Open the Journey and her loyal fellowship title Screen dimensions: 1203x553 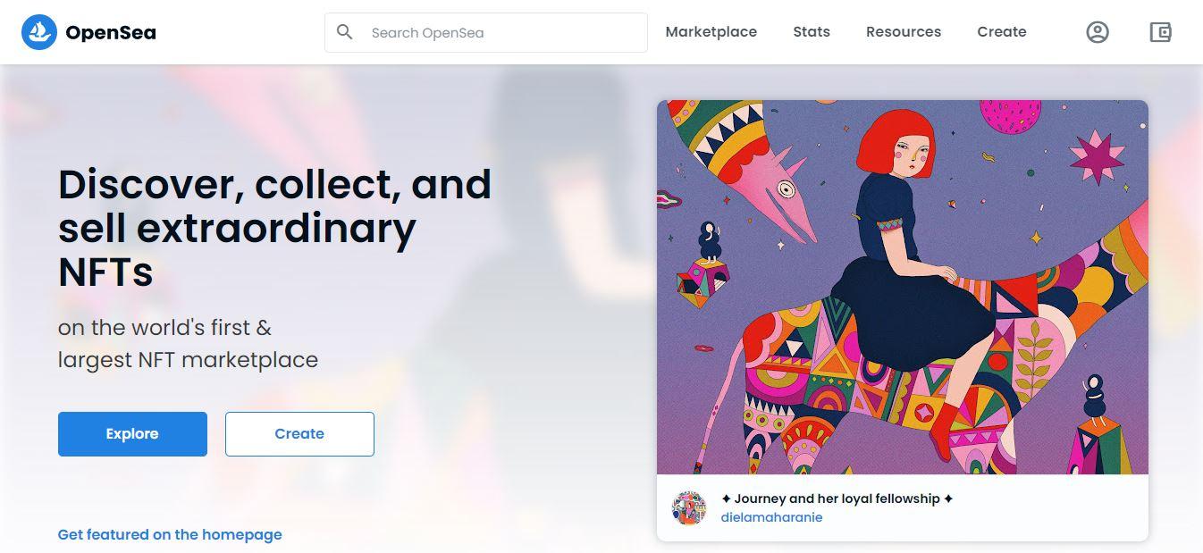coord(837,499)
